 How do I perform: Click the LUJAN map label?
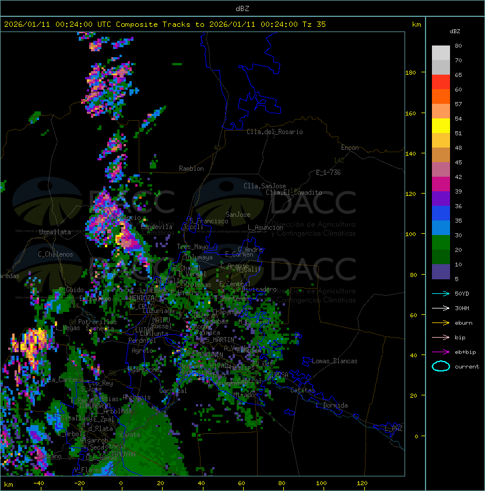(145, 330)
